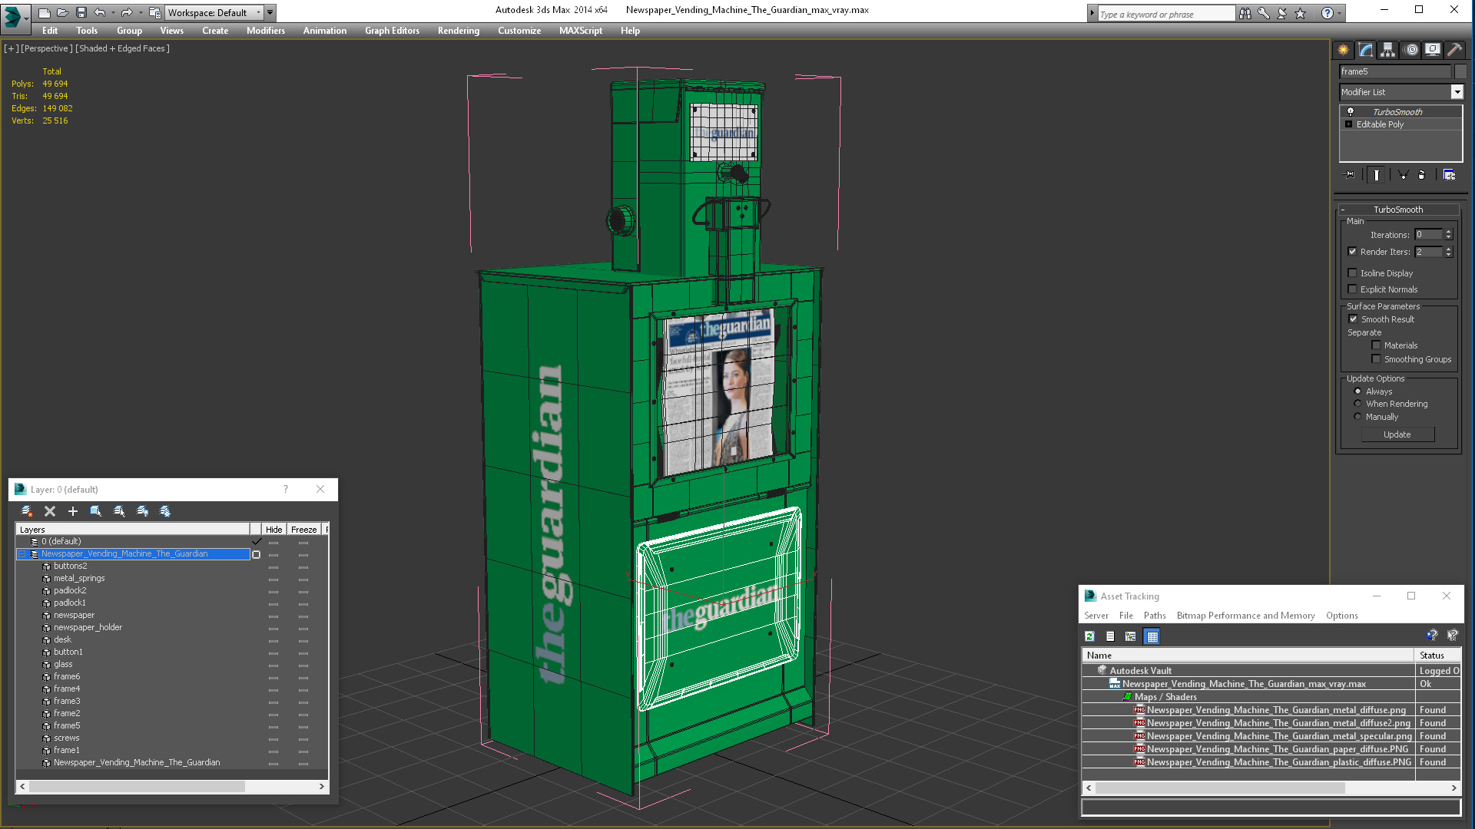Select highlighted objects and layers
The image size is (1475, 829).
click(96, 511)
